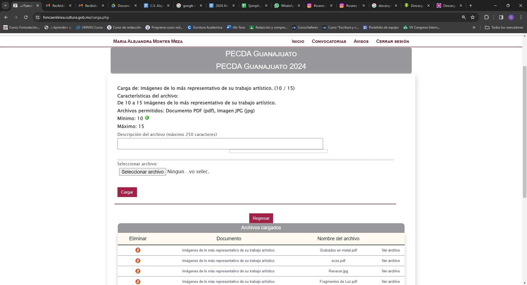Remove the Renacer.jpg uploaded file
Image resolution: width=527 pixels, height=285 pixels.
[x=138, y=271]
